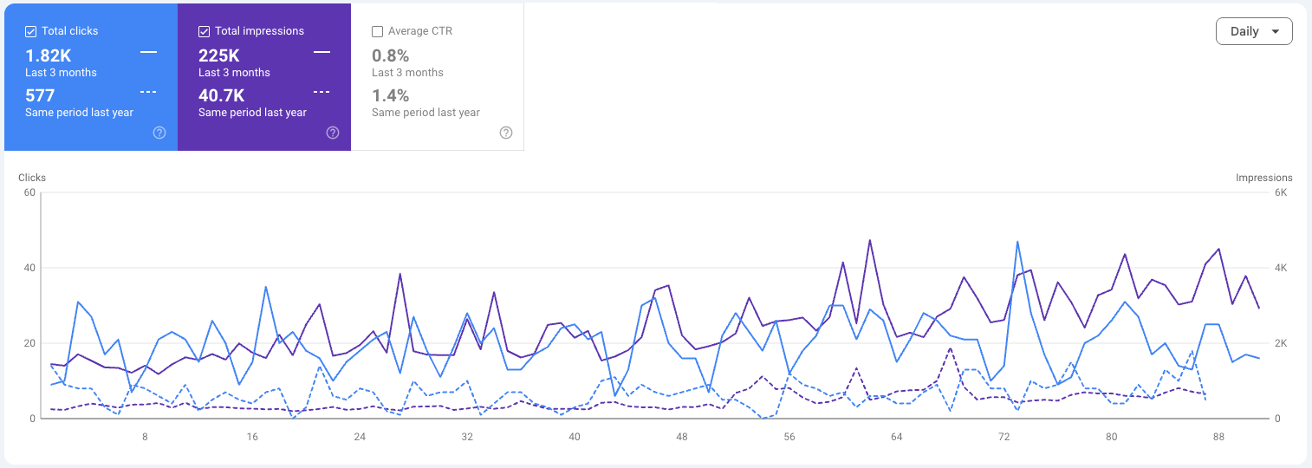Click the 225K total impressions value
The image size is (1312, 468).
point(218,55)
